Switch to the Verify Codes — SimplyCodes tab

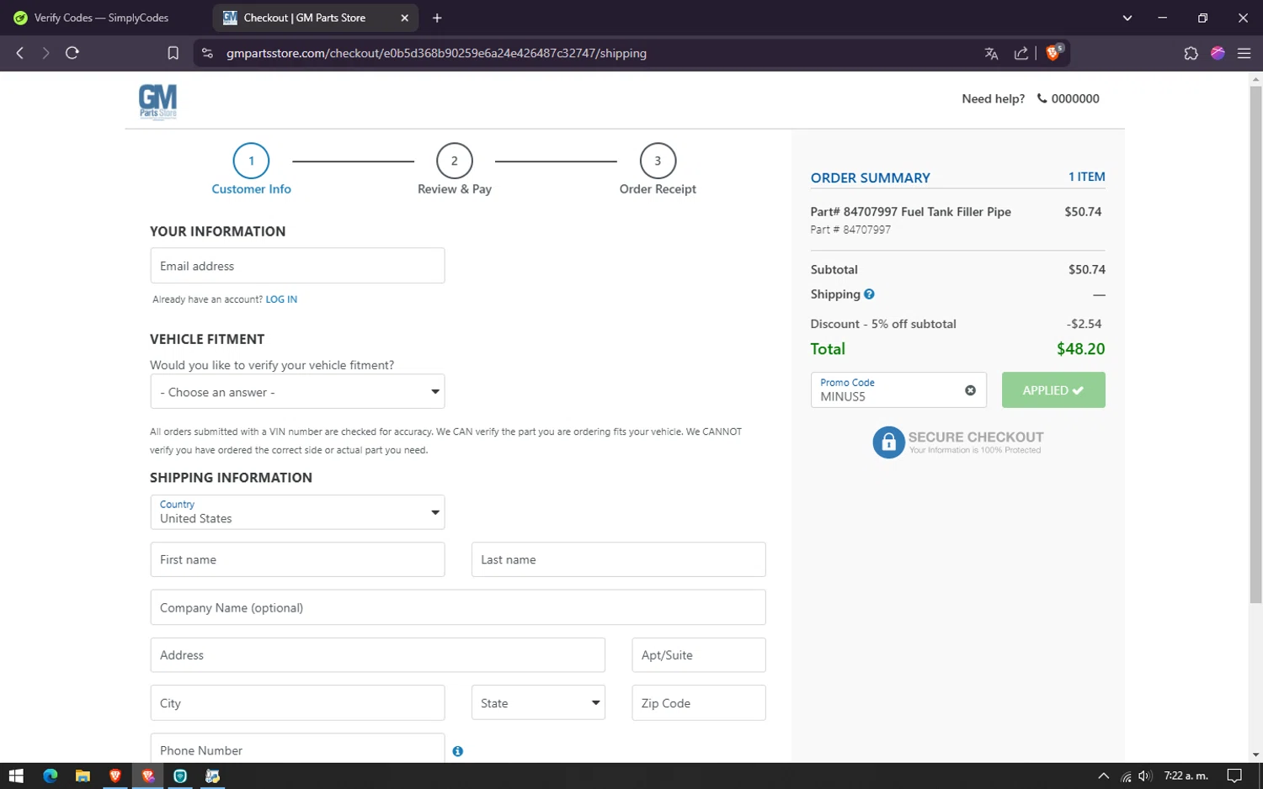[101, 18]
